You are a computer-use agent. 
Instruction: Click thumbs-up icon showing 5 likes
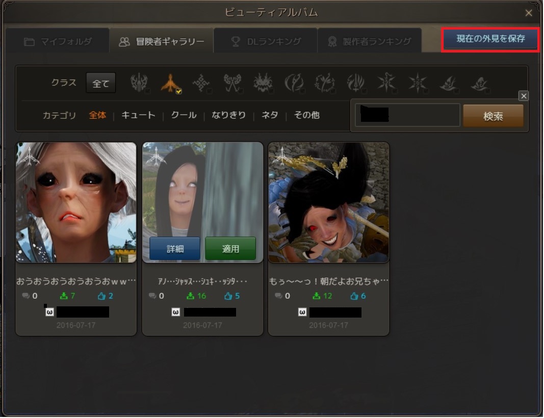[x=228, y=296]
